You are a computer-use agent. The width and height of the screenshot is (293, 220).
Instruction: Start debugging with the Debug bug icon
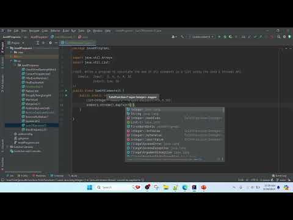[225, 37]
